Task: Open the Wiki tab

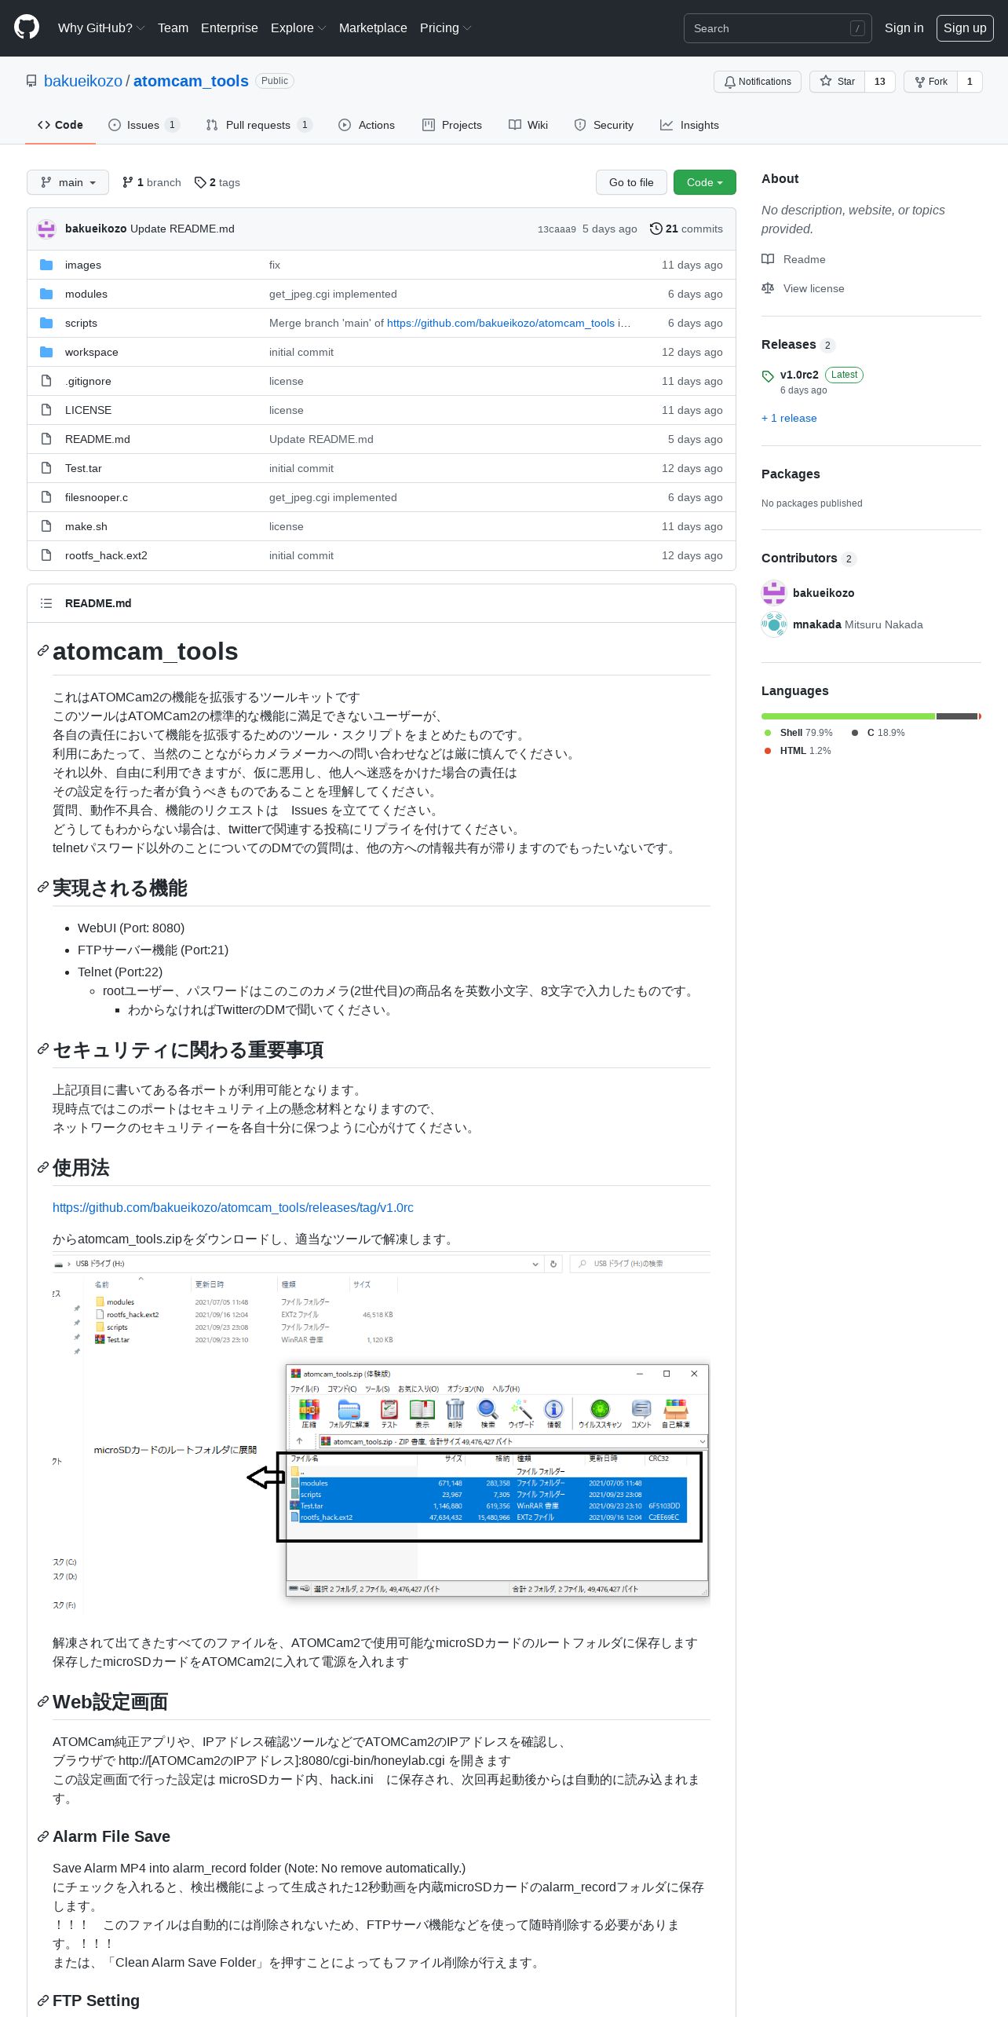Action: pyautogui.click(x=528, y=125)
